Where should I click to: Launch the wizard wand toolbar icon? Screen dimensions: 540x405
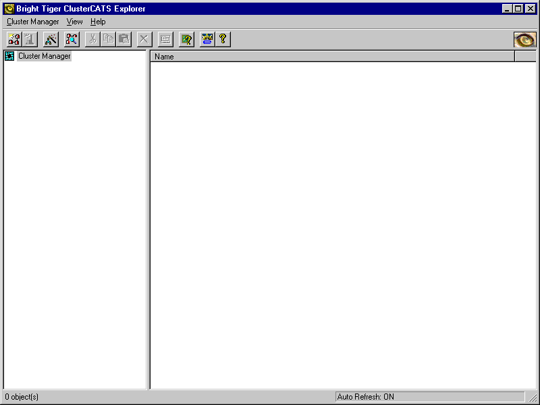[x=51, y=39]
